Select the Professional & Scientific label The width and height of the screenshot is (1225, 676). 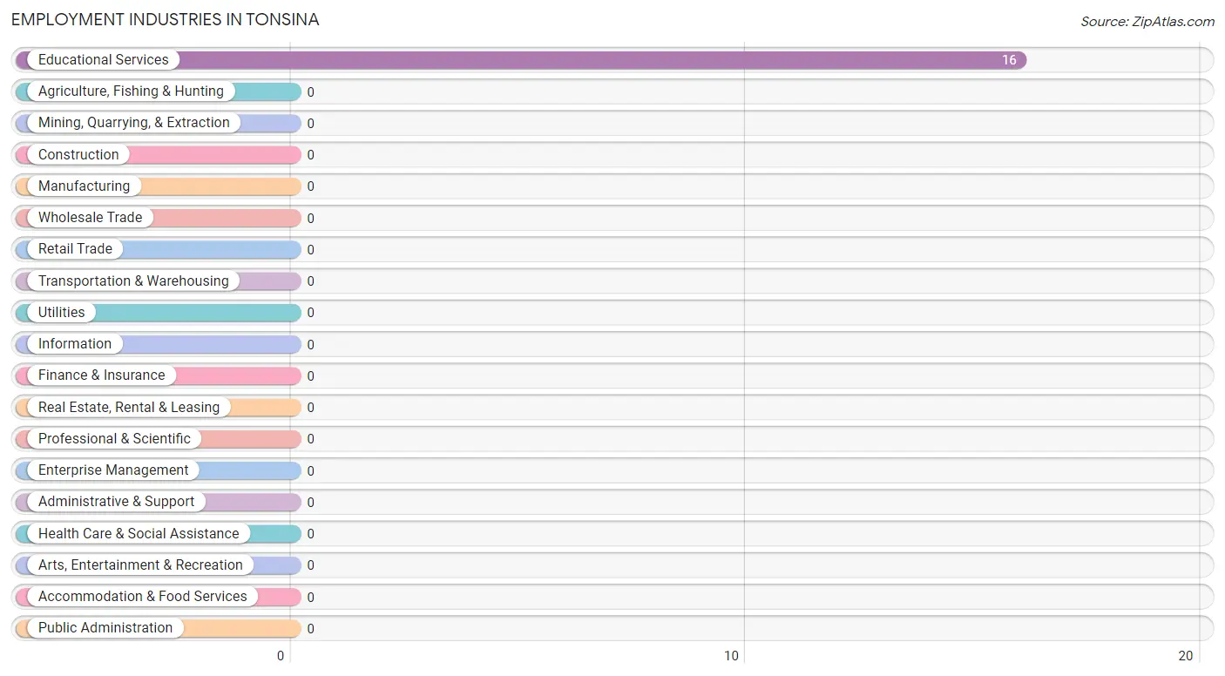(114, 439)
